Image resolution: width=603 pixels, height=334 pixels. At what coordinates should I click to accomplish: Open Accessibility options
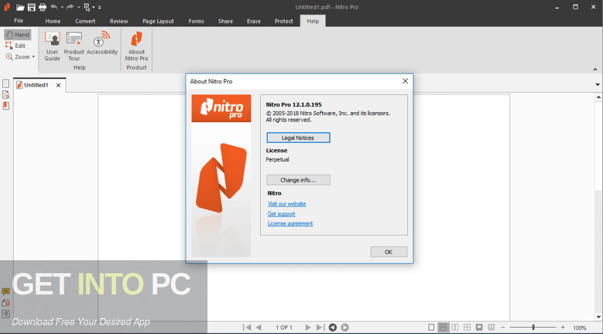click(x=102, y=44)
